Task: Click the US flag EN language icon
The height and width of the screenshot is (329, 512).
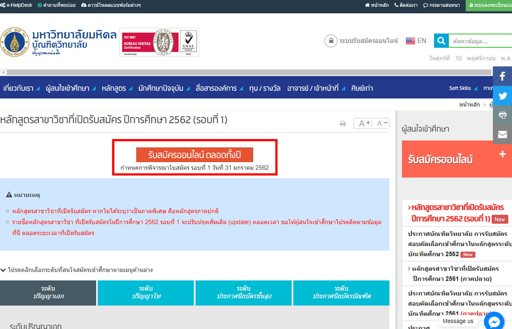Action: coord(410,41)
